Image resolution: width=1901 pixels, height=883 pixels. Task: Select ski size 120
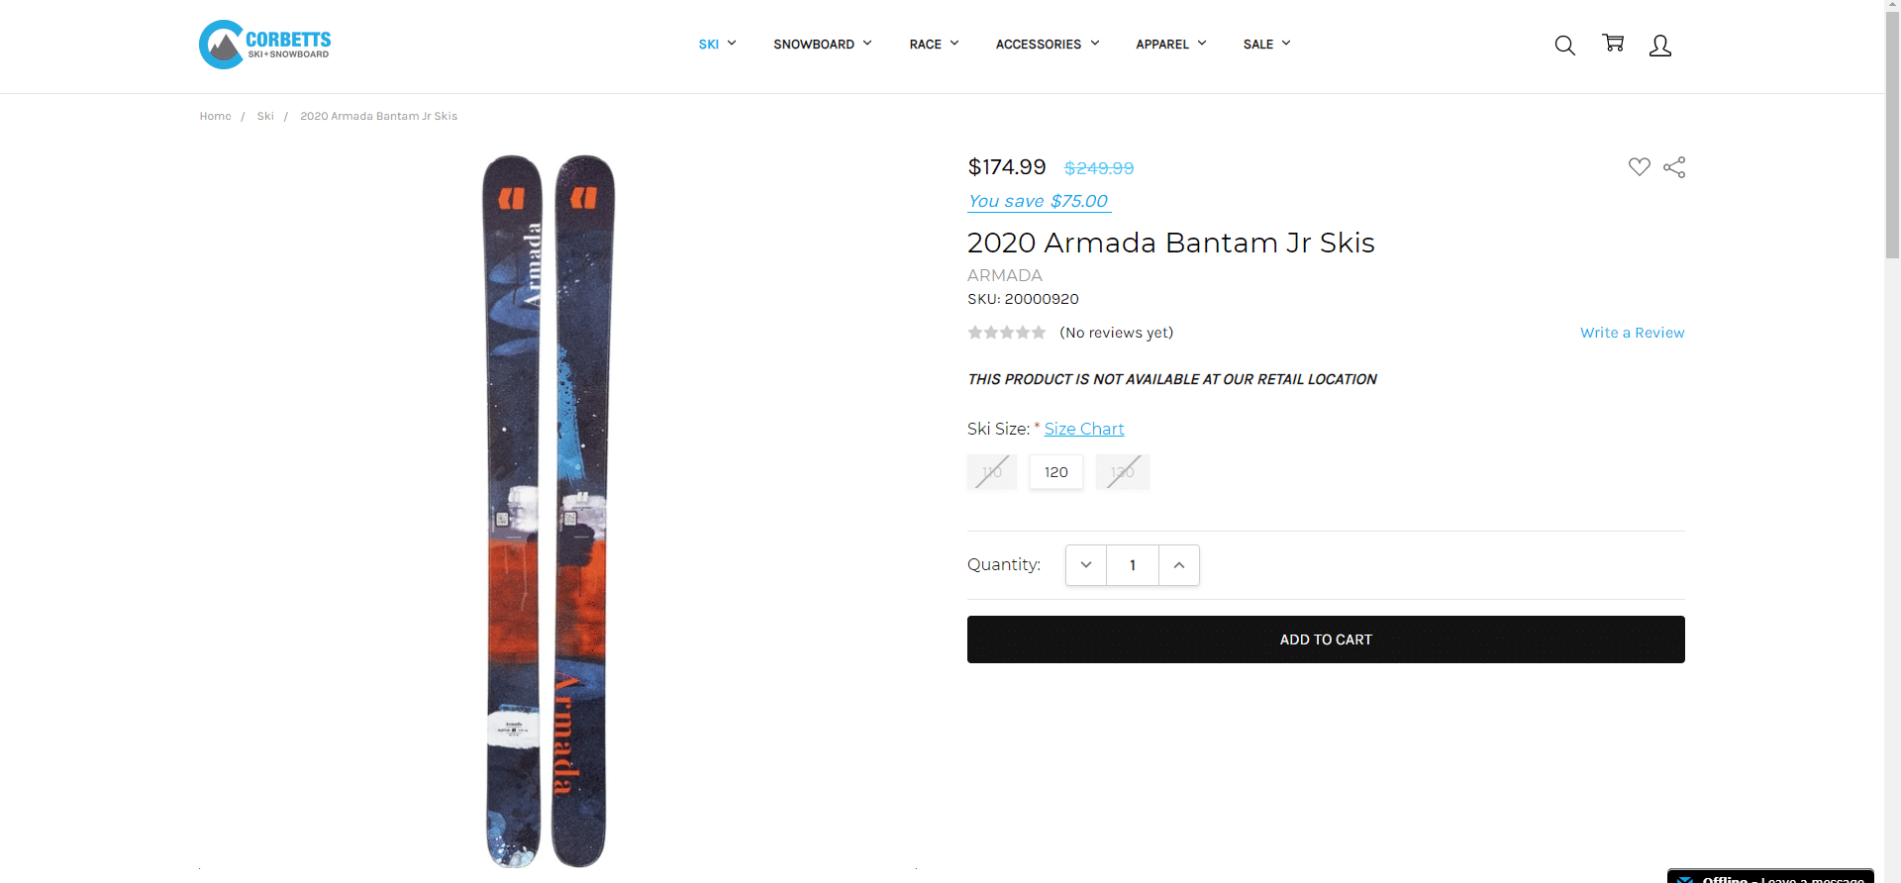1055,472
